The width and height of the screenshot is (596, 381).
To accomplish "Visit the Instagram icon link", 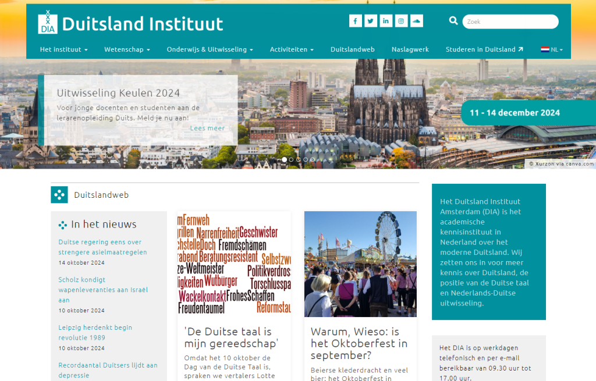I will tap(401, 21).
